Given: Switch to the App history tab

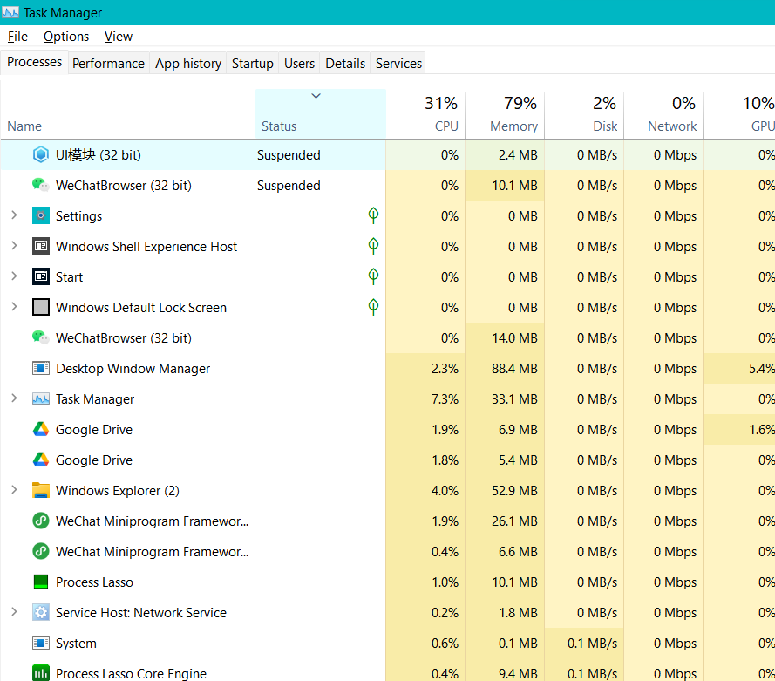Looking at the screenshot, I should [187, 64].
